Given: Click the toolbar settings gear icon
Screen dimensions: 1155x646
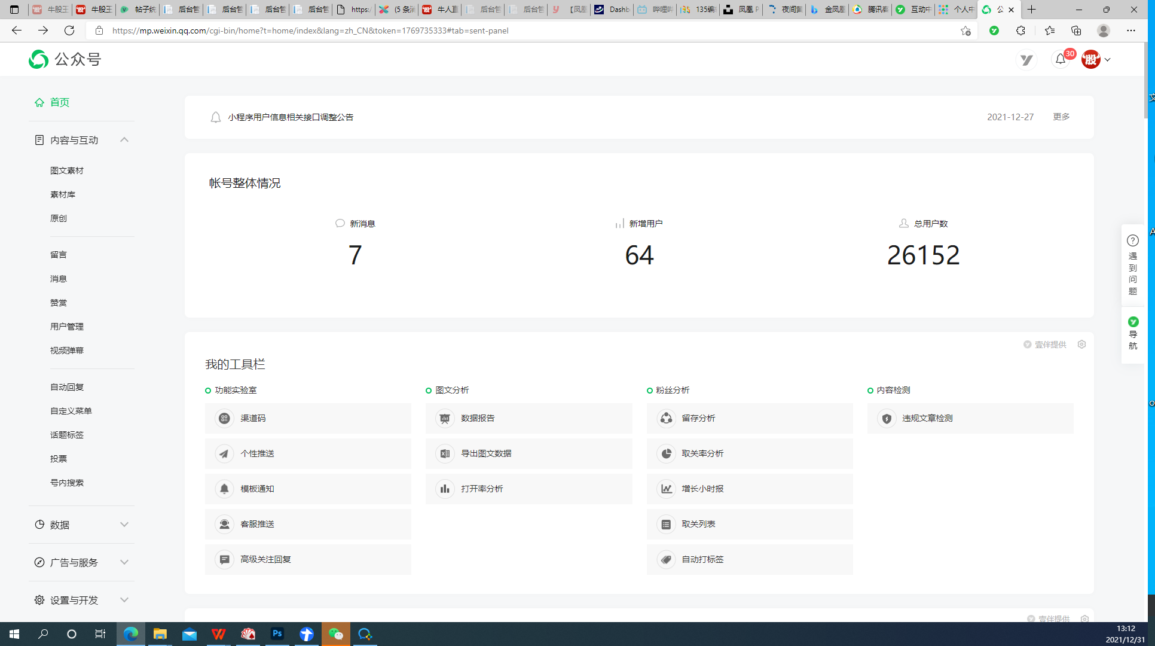Looking at the screenshot, I should click(x=1081, y=345).
